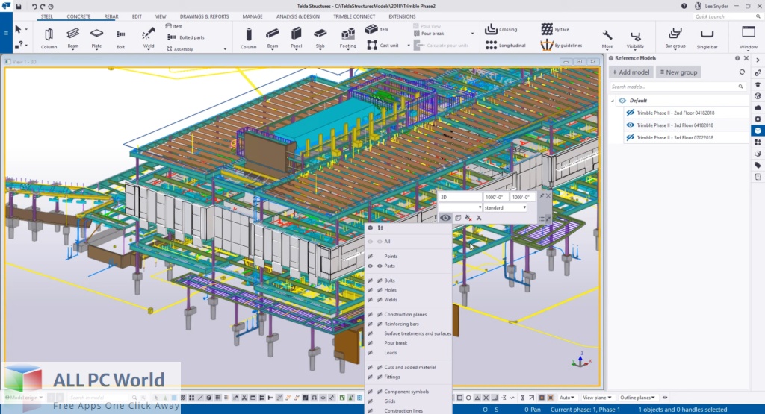Select rebar By face tool

555,29
